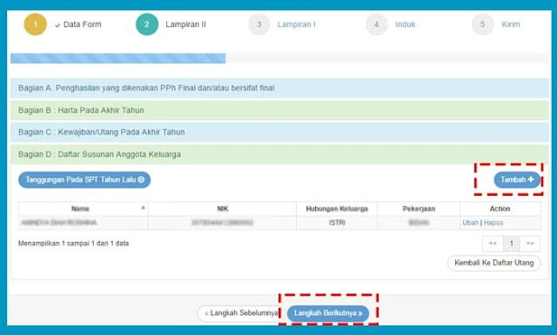The image size is (557, 335).
Task: Click the blue striped progress bar
Action: (x=118, y=58)
